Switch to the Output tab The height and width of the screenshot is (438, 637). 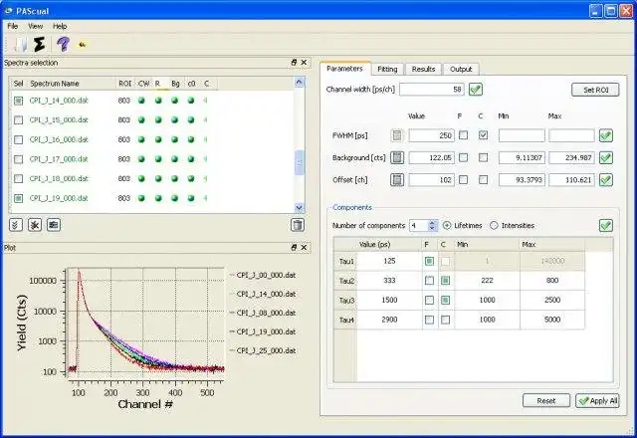tap(461, 69)
